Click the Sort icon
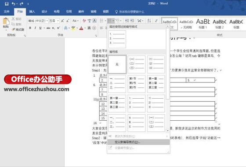 [149, 21]
